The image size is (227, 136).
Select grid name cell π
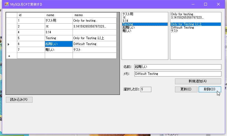(59, 26)
